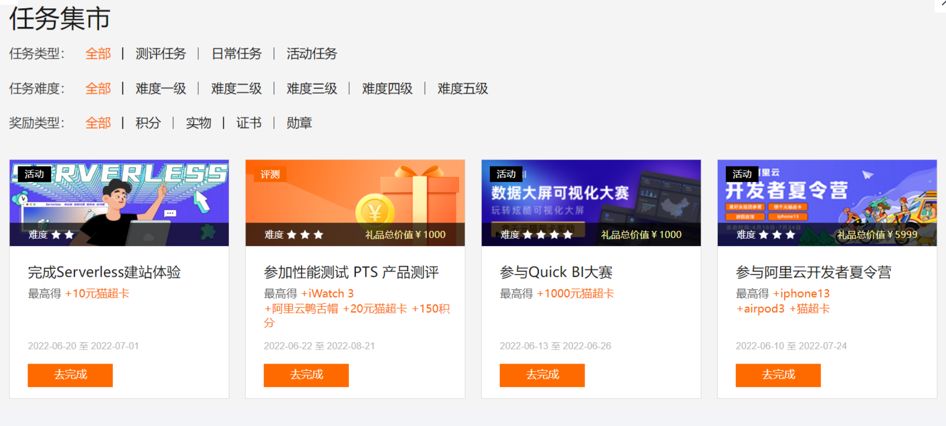Image resolution: width=946 pixels, height=426 pixels.
Task: Filter by 难度五级
Action: (x=463, y=88)
